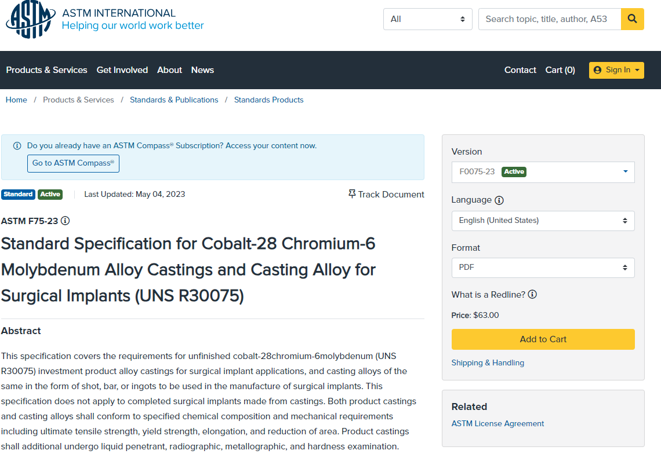661x454 pixels.
Task: Open Products & Services menu
Action: [46, 70]
